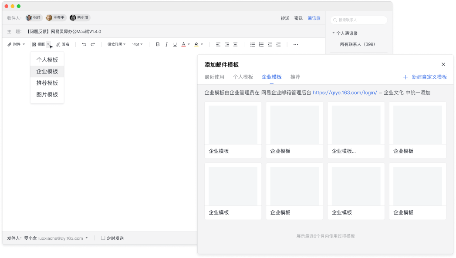Apply underline formatting
Screen dimensions: 456x258
tap(175, 44)
